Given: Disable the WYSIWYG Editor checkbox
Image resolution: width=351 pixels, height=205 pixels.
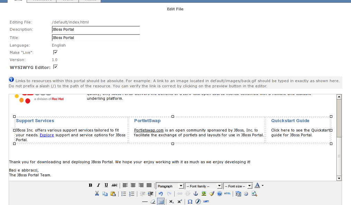Looking at the screenshot, I should 55,67.
